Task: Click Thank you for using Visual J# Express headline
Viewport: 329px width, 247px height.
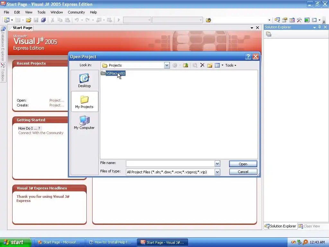Action: coord(43,198)
